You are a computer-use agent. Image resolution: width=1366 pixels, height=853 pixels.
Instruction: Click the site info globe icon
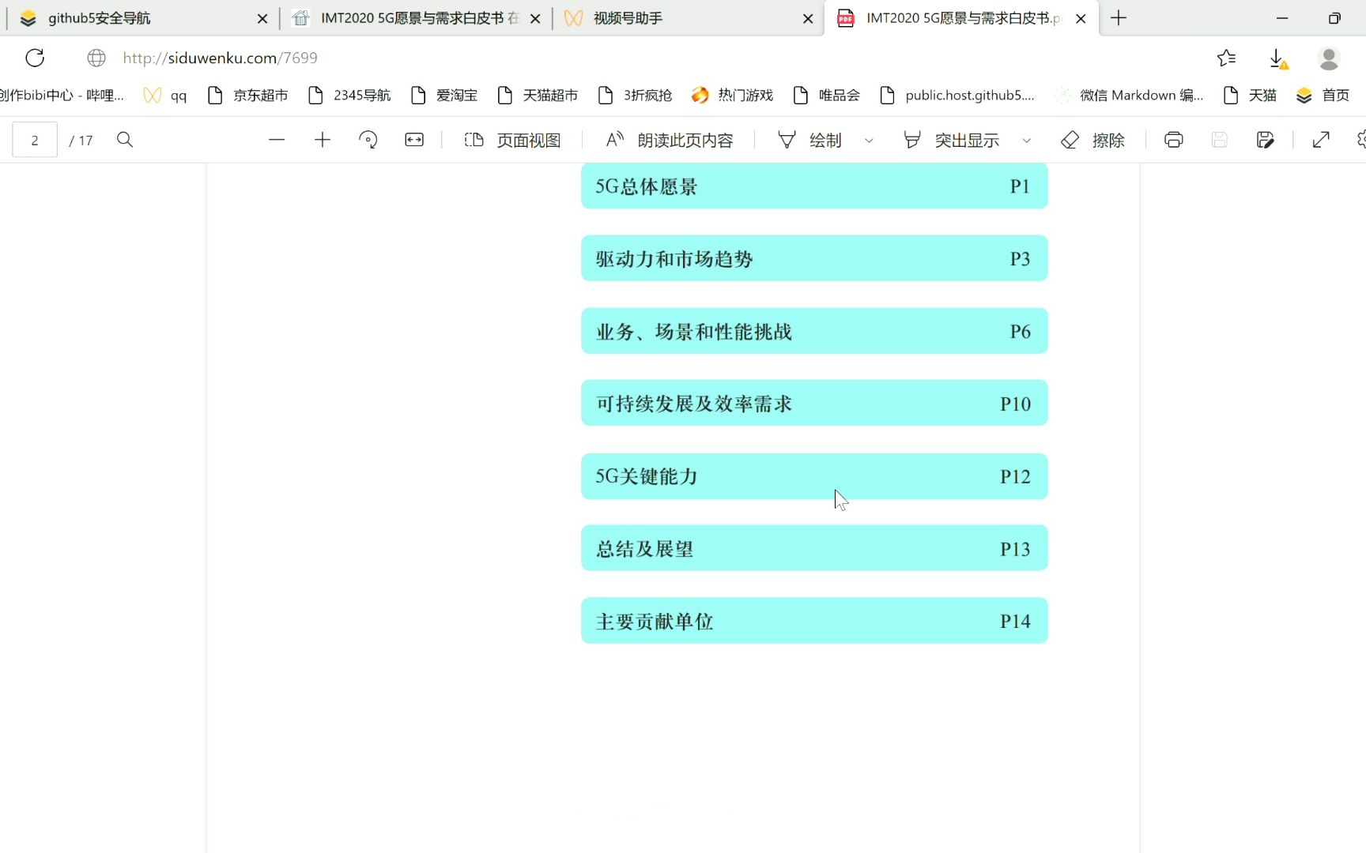(x=96, y=58)
